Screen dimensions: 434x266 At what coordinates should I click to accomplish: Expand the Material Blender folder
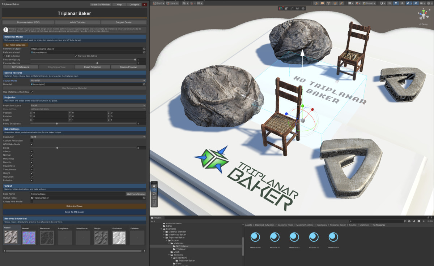click(x=163, y=232)
